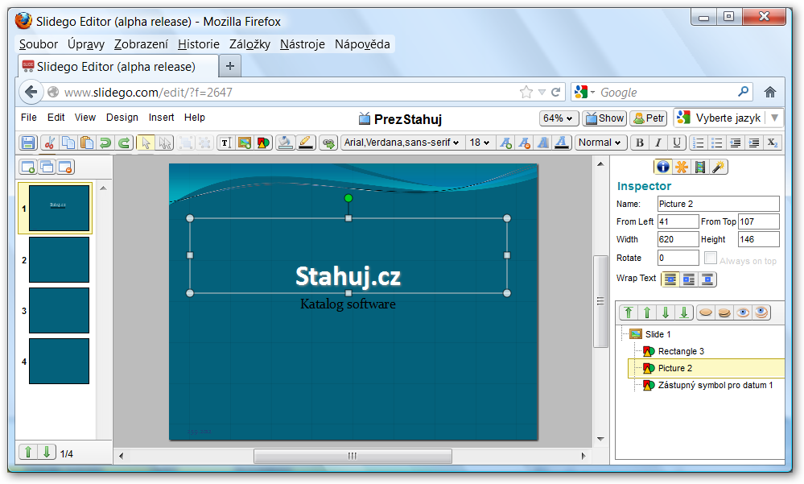Select the third Wrap Text option
The image size is (804, 484).
click(707, 279)
